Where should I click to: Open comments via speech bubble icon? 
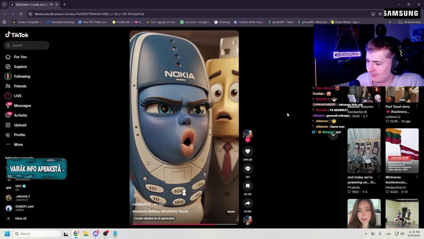[247, 169]
